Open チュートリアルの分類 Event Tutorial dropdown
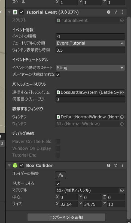Screen dimensions: 131x223 (x=90, y=43)
